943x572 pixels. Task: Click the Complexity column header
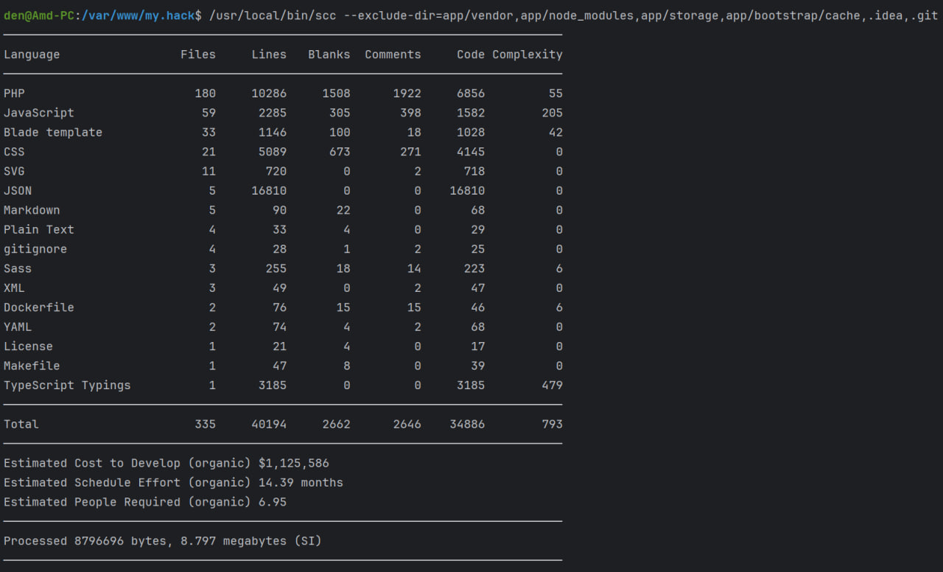[x=527, y=55]
